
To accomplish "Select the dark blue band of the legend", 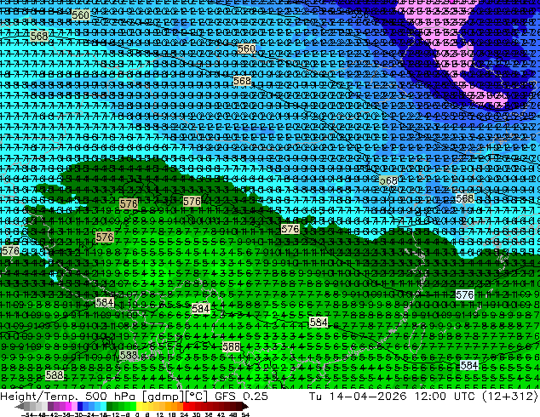I will pos(80,406).
